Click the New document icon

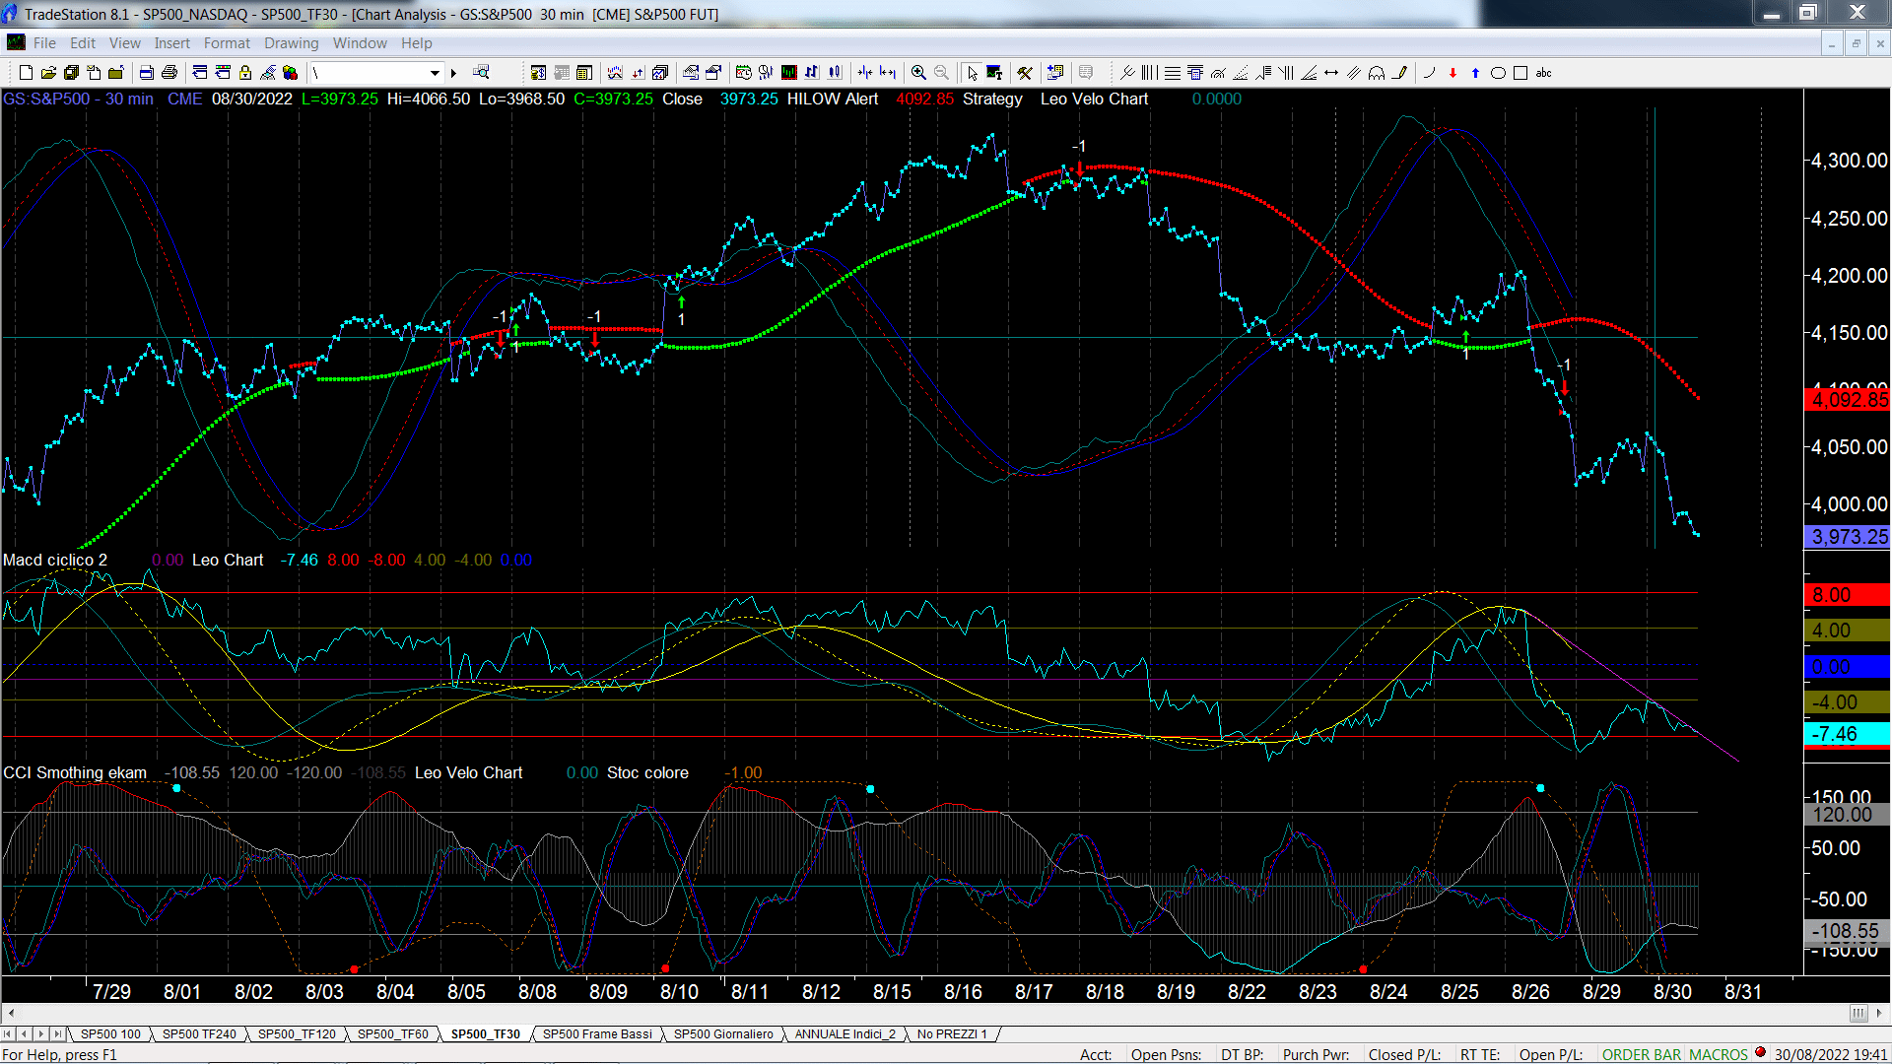click(x=26, y=73)
